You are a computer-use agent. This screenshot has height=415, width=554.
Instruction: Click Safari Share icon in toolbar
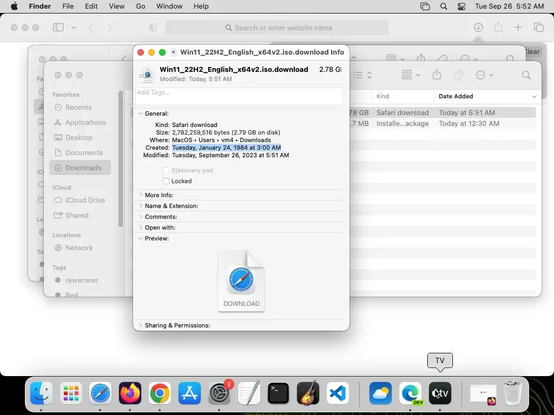pyautogui.click(x=498, y=27)
